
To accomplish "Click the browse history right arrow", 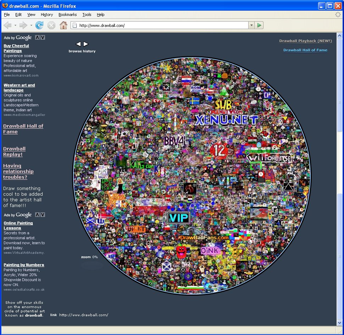I will point(86,44).
